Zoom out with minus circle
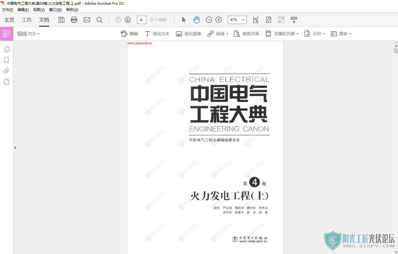 tap(209, 20)
